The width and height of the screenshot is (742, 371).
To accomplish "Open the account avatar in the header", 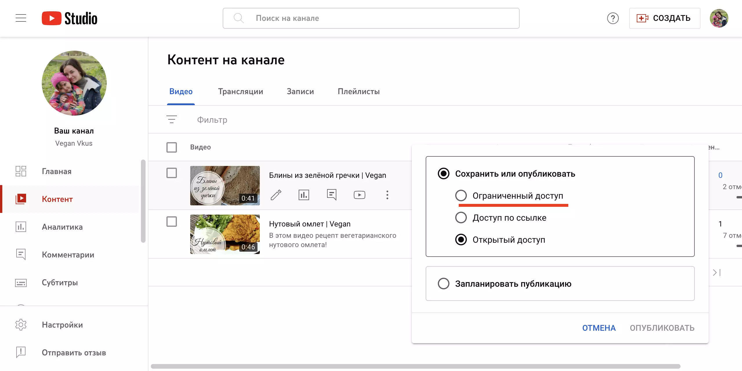I will point(719,18).
